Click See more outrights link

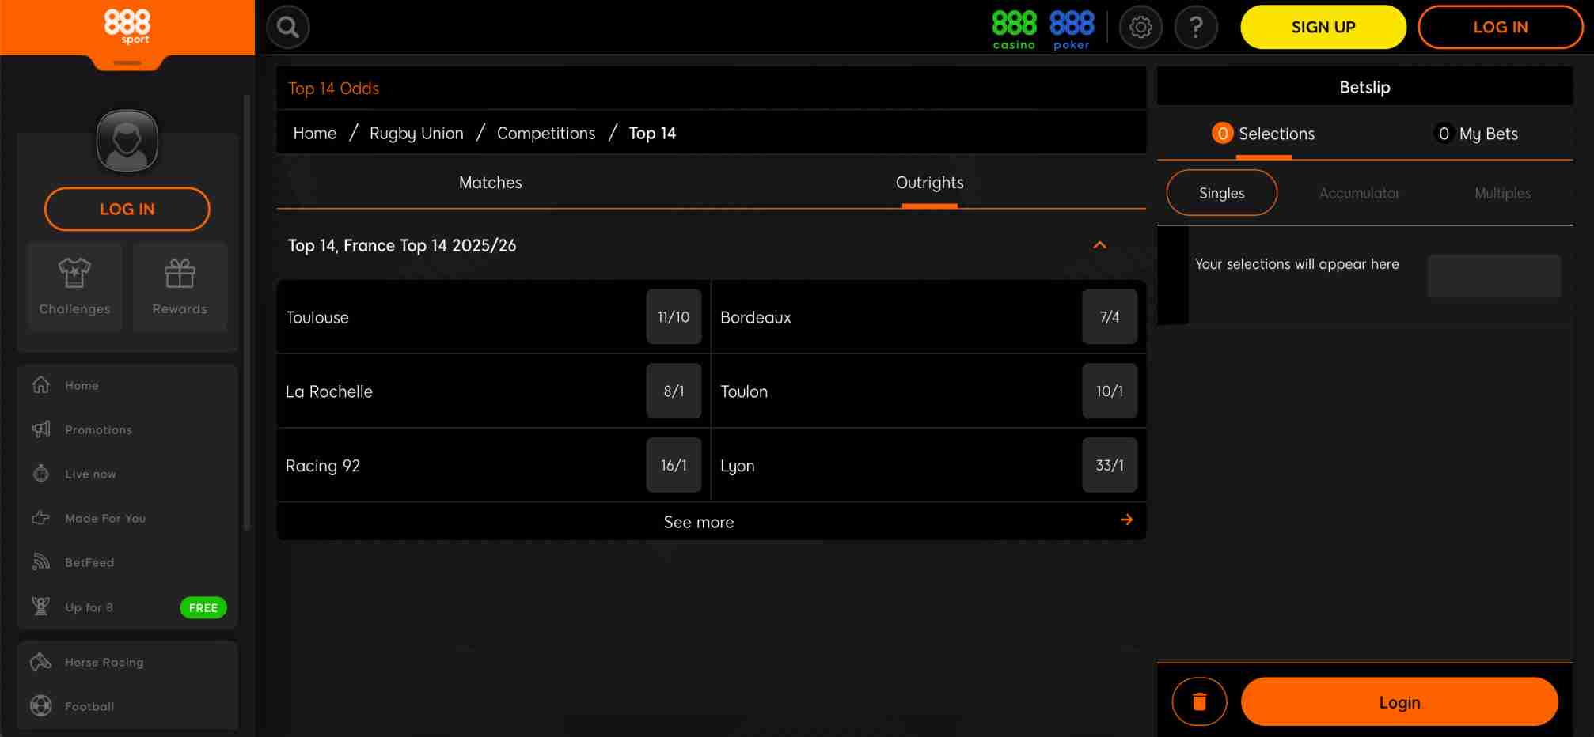click(x=699, y=522)
